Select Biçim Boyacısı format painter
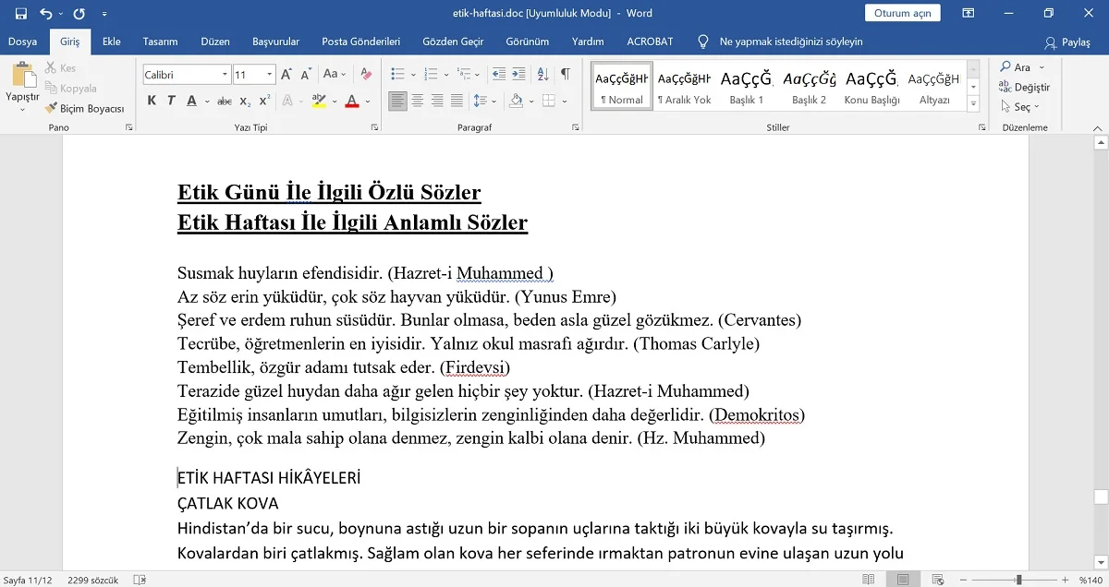Screen dimensions: 1109x587 point(84,109)
